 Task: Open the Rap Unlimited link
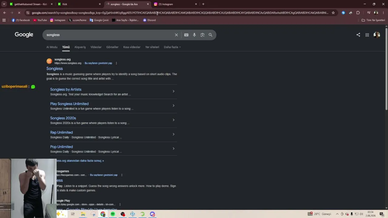[62, 132]
